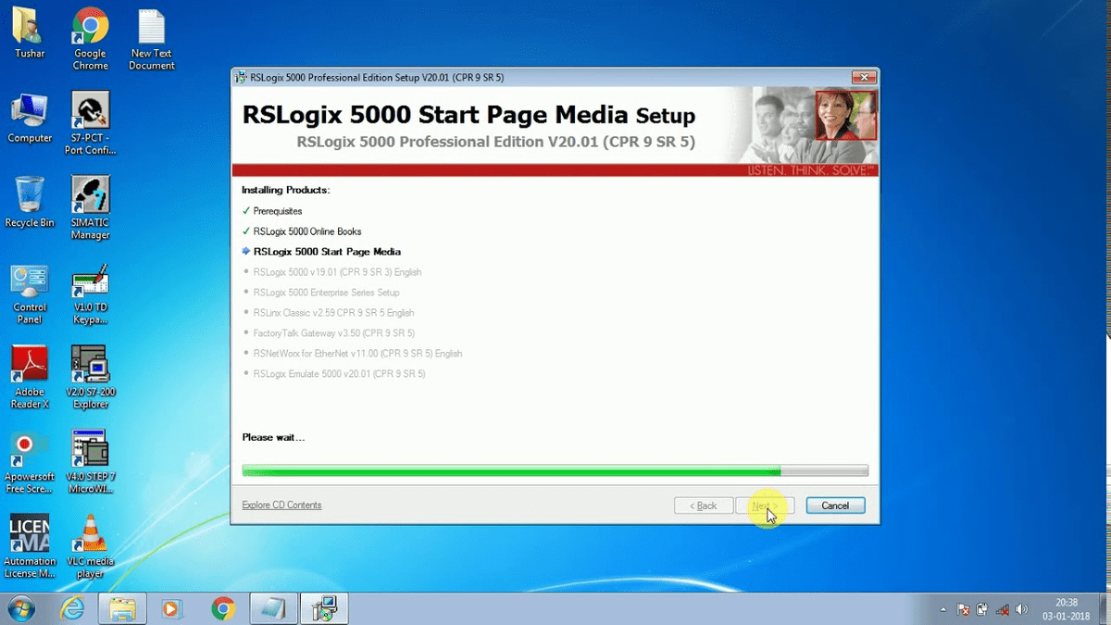This screenshot has width=1111, height=625.
Task: Open Windows Media Player from the taskbar
Action: coord(172,608)
